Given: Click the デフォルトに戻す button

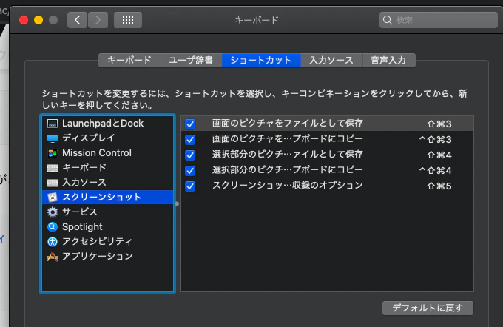Looking at the screenshot, I should [x=428, y=308].
